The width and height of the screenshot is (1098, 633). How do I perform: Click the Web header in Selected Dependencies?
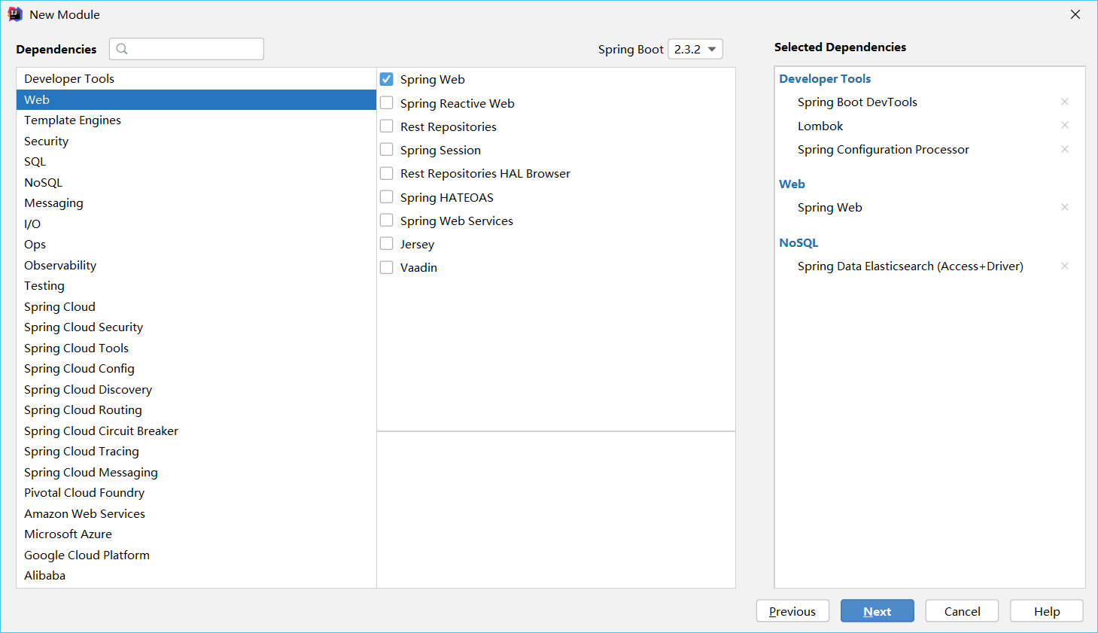point(792,184)
